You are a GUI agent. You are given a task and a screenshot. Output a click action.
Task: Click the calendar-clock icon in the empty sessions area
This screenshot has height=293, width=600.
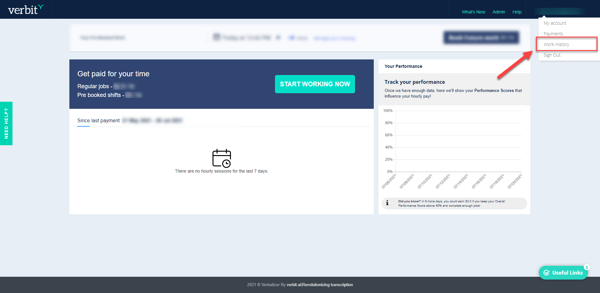222,159
